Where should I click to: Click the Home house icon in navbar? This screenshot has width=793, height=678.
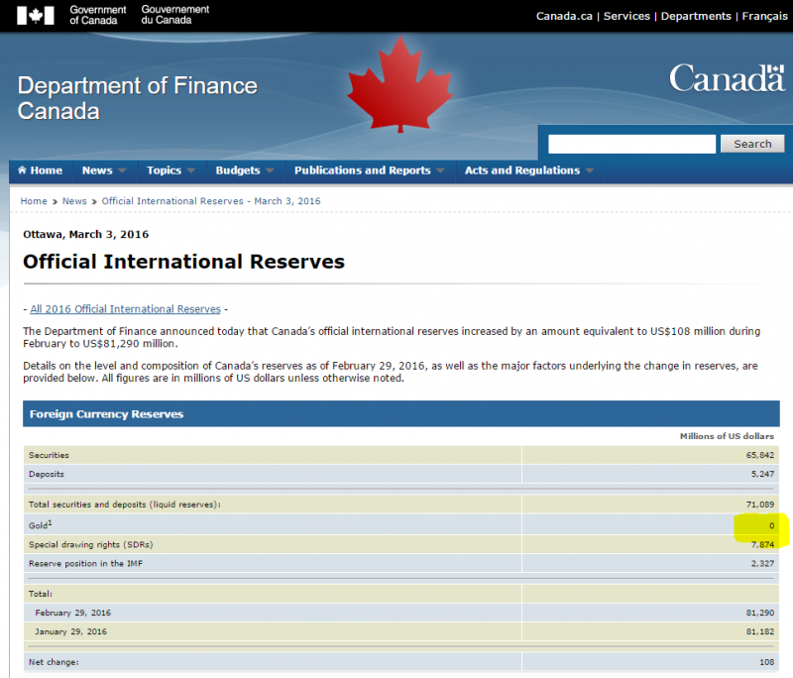point(22,170)
